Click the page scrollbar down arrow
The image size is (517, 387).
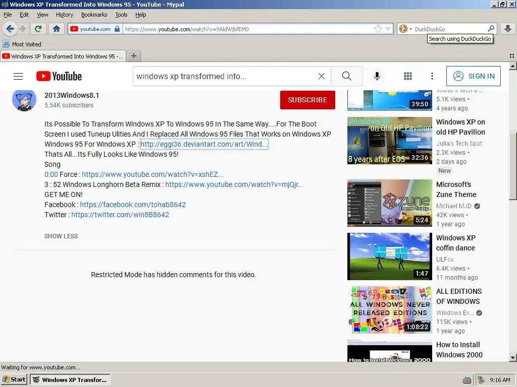[x=512, y=358]
